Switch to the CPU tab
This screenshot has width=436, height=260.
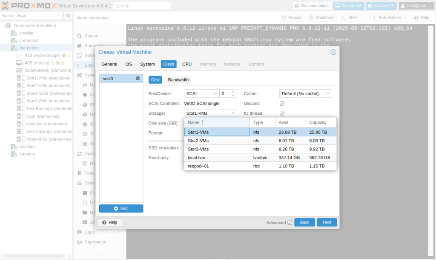[x=187, y=64]
